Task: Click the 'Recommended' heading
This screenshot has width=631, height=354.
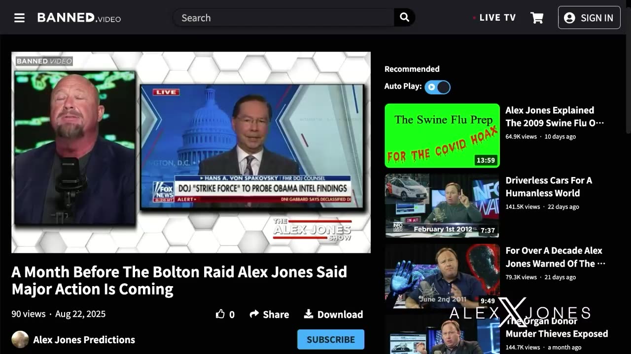Action: tap(412, 69)
